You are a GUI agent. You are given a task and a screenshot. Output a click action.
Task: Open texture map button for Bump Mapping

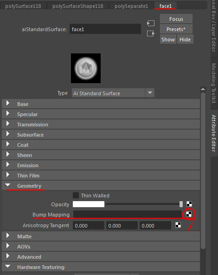(x=189, y=214)
